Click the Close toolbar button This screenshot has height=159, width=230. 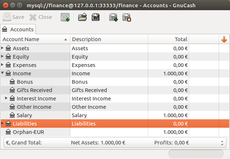pos(41,17)
